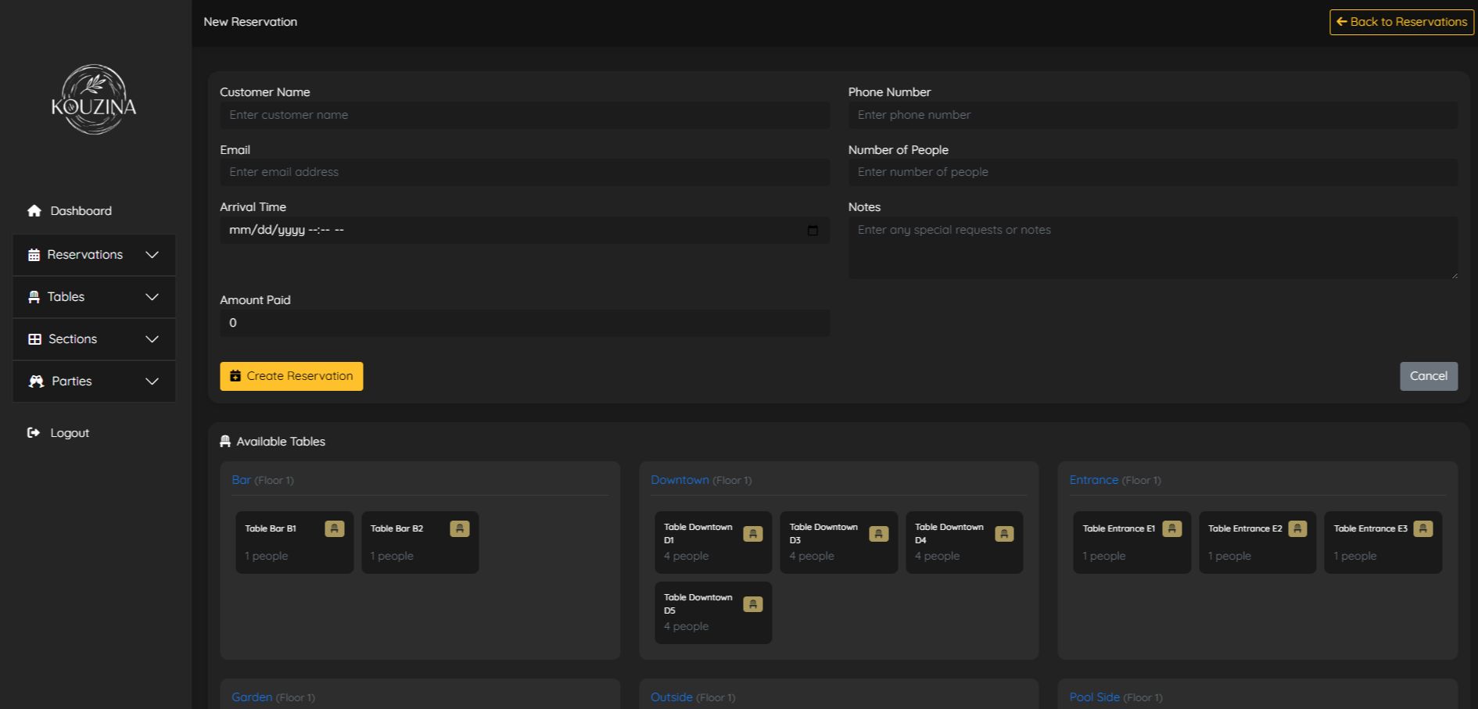Open the Arrival Time calendar picker icon
This screenshot has height=709, width=1478.
pyautogui.click(x=813, y=230)
